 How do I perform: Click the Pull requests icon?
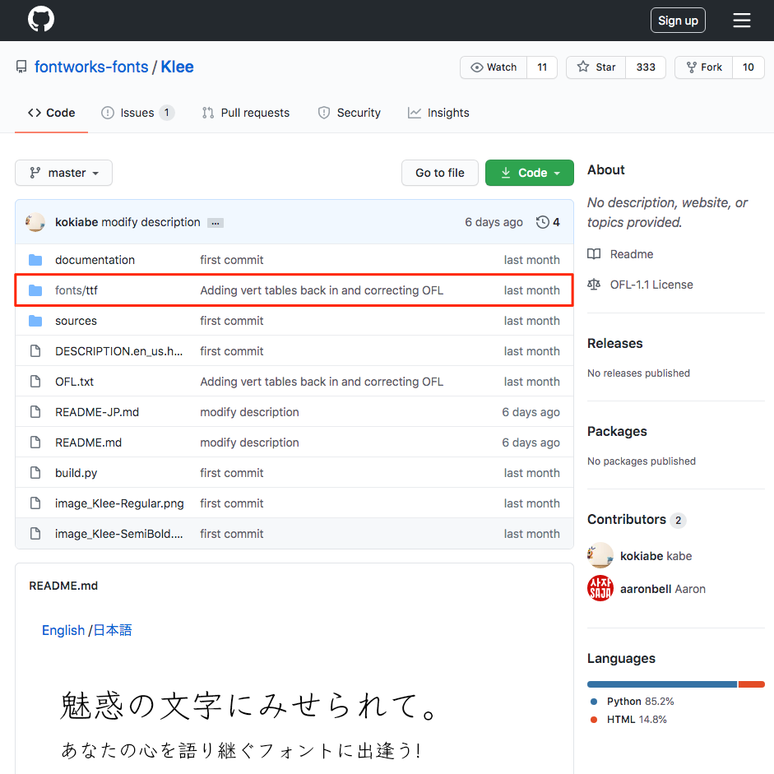(208, 113)
